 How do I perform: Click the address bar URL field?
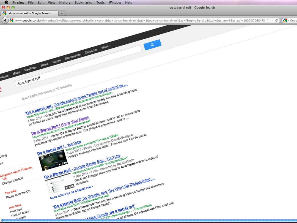click(x=140, y=20)
